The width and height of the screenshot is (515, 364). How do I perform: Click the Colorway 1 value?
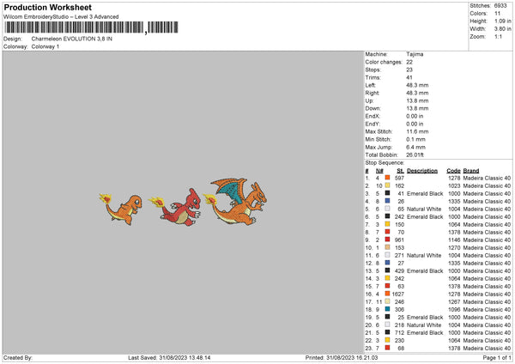point(45,46)
